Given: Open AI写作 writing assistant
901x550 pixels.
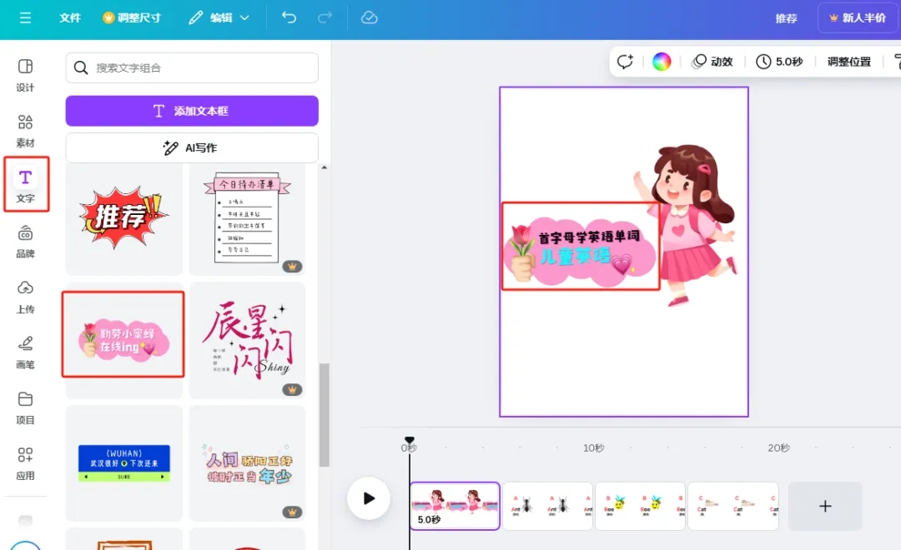Looking at the screenshot, I should tap(192, 147).
